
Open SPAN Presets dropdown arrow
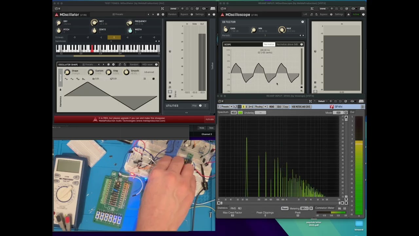[x=231, y=107]
